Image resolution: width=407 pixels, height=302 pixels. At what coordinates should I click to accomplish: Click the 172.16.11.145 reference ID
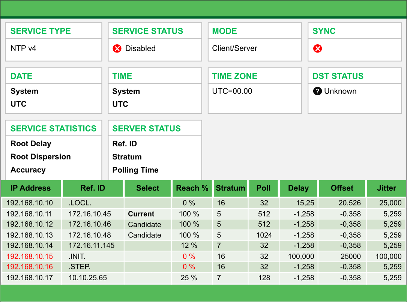[x=91, y=246]
